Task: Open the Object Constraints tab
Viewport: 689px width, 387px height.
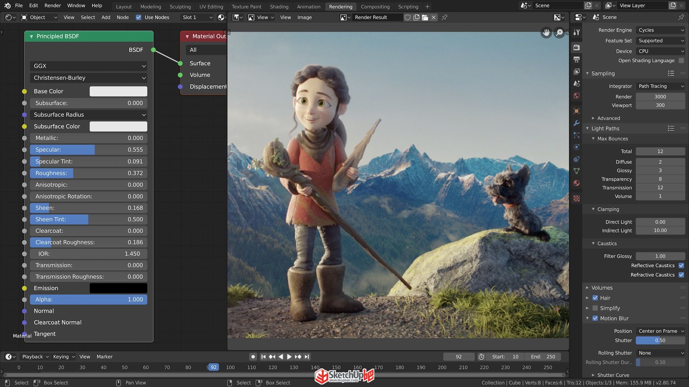Action: tap(576, 159)
